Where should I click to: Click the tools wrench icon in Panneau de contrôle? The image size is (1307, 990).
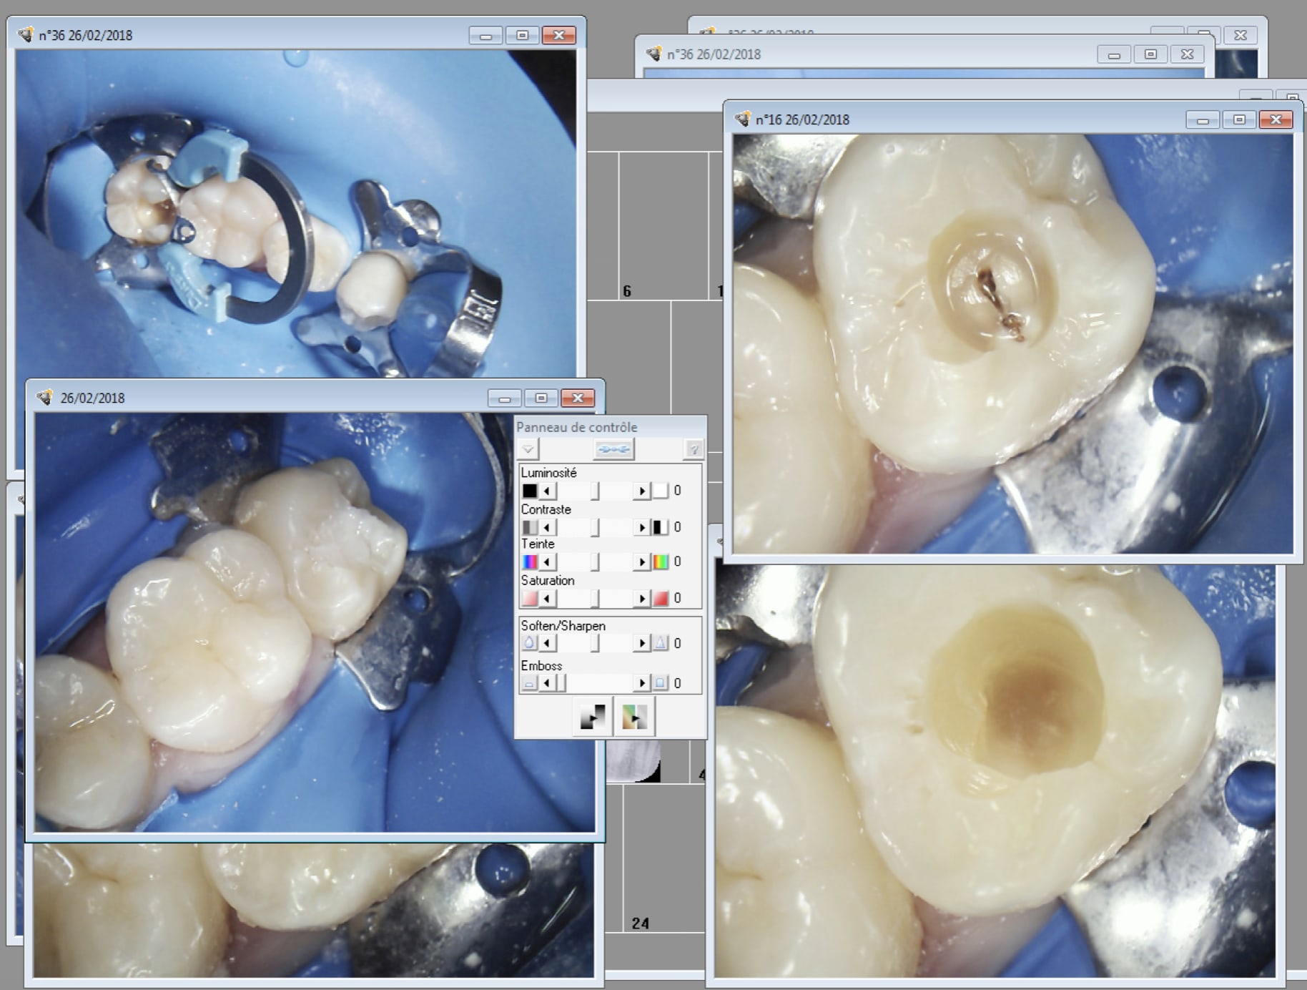click(613, 449)
